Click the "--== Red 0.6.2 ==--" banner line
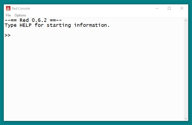The width and height of the screenshot is (192, 125). pos(33,21)
